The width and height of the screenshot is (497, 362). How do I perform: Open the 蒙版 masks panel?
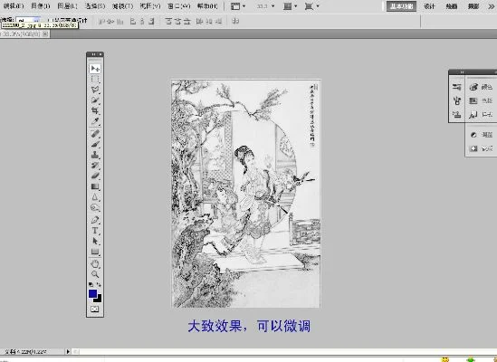point(482,148)
